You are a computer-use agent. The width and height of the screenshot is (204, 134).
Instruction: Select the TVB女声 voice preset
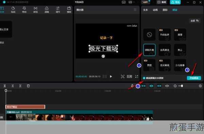coord(165,35)
